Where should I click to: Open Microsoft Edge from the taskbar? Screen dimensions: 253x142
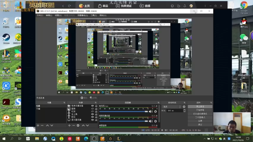coord(86,139)
